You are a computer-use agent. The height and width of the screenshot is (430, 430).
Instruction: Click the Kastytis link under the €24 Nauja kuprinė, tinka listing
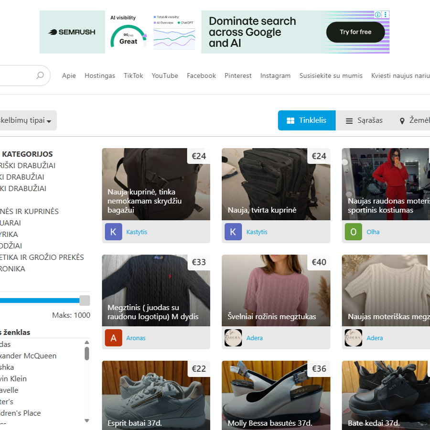pyautogui.click(x=137, y=232)
